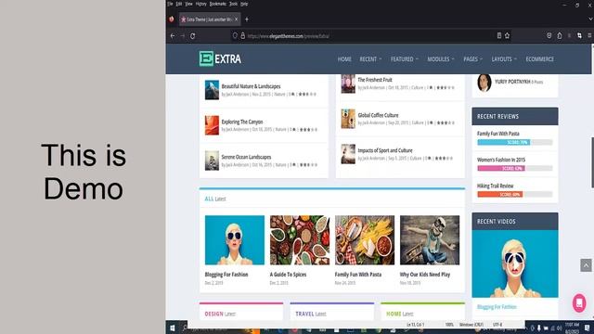Expand the PAGES navigation dropdown
This screenshot has width=594, height=334.
(472, 59)
